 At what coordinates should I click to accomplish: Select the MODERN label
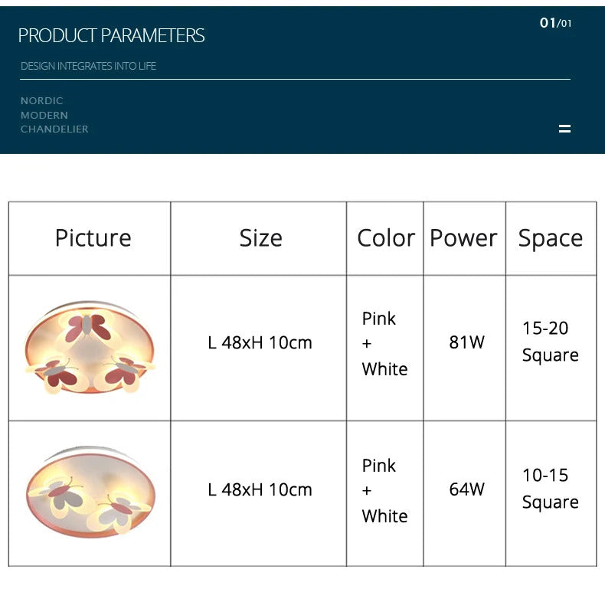click(44, 115)
